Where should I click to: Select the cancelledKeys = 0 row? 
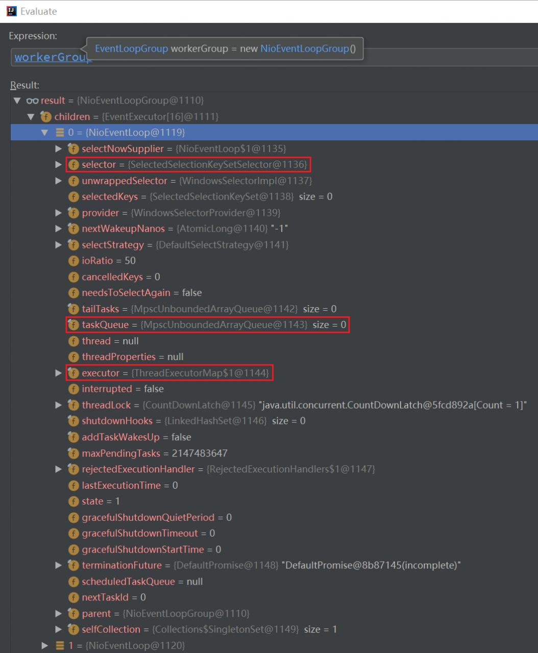tap(274, 277)
